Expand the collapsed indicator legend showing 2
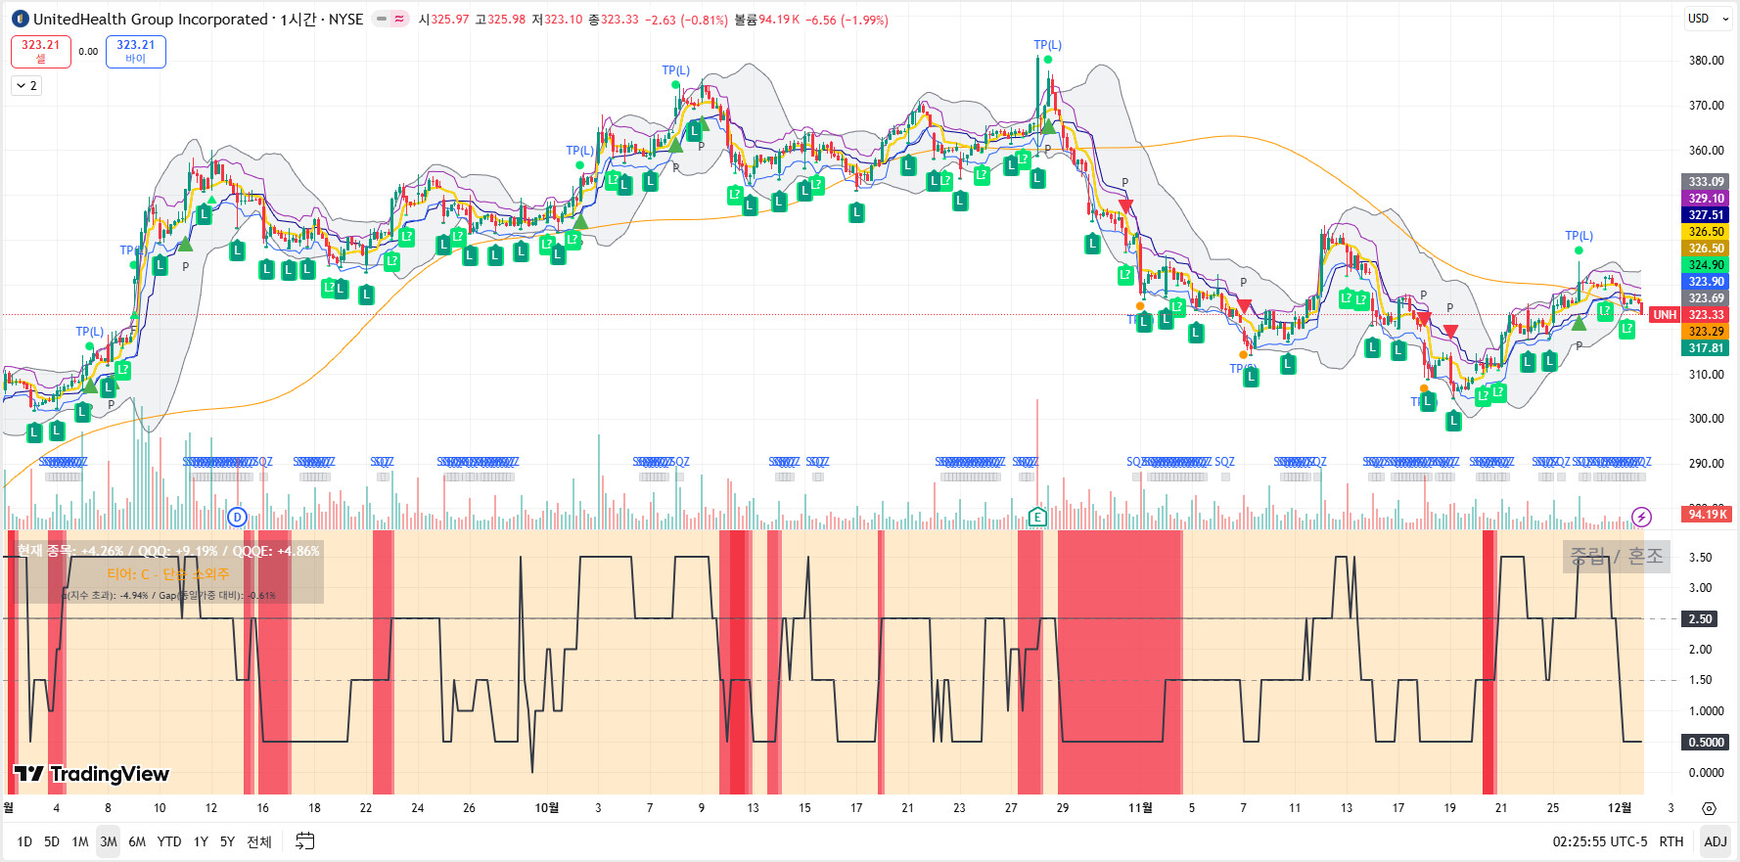Viewport: 1740px width, 862px height. [x=26, y=86]
